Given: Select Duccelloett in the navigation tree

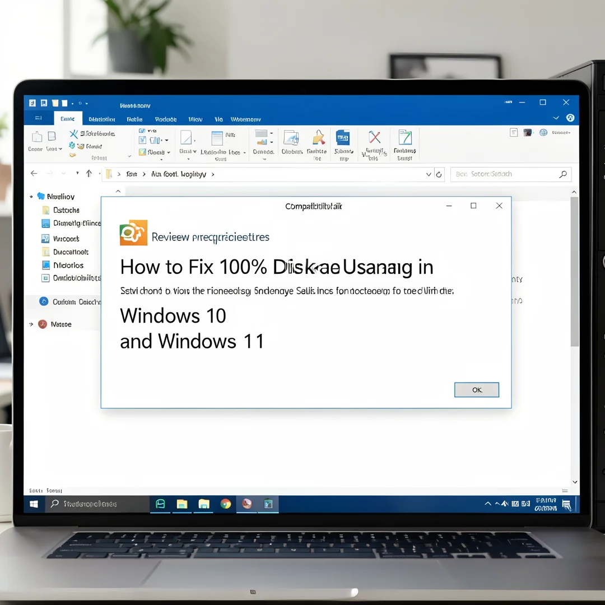Looking at the screenshot, I should 71,252.
